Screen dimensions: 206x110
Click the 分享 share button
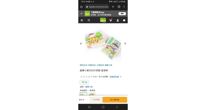pyautogui.click(x=84, y=82)
